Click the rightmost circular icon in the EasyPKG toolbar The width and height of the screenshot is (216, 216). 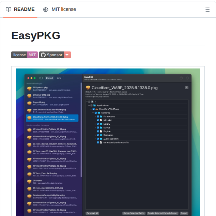point(187,78)
